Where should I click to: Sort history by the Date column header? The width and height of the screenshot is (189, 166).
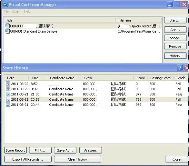click(17, 78)
